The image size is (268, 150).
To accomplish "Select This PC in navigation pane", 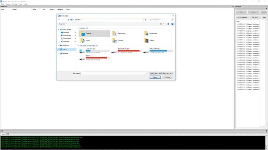I will [x=65, y=49].
